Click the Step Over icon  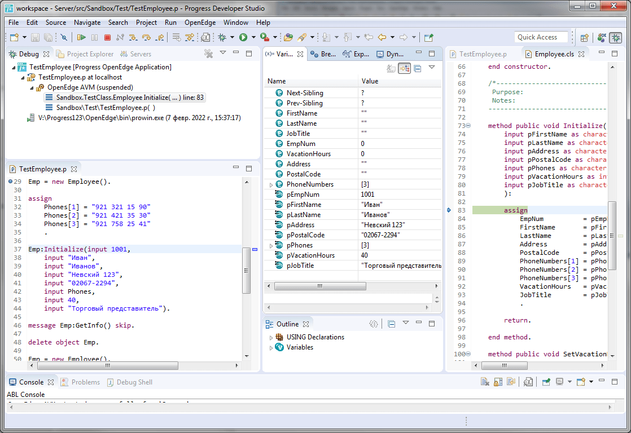click(x=147, y=37)
